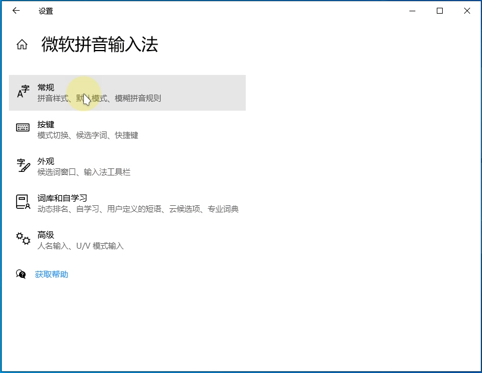The width and height of the screenshot is (482, 373).
Task: Open the 高级 settings entry
Action: coord(127,240)
